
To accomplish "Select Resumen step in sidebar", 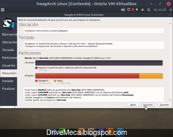I will (9, 73).
